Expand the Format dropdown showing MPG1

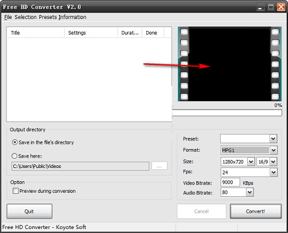click(x=274, y=150)
